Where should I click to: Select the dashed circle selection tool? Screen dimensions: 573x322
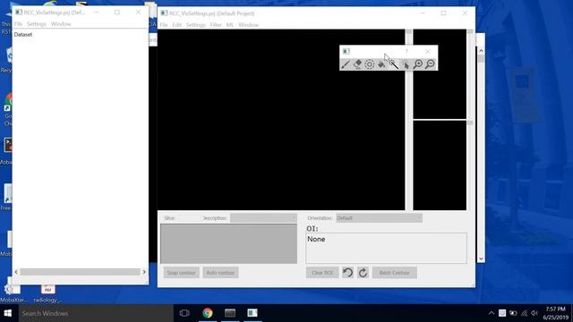pos(370,64)
